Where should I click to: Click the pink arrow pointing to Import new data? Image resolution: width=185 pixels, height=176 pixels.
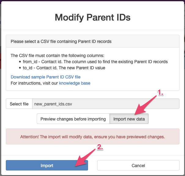[145, 105]
